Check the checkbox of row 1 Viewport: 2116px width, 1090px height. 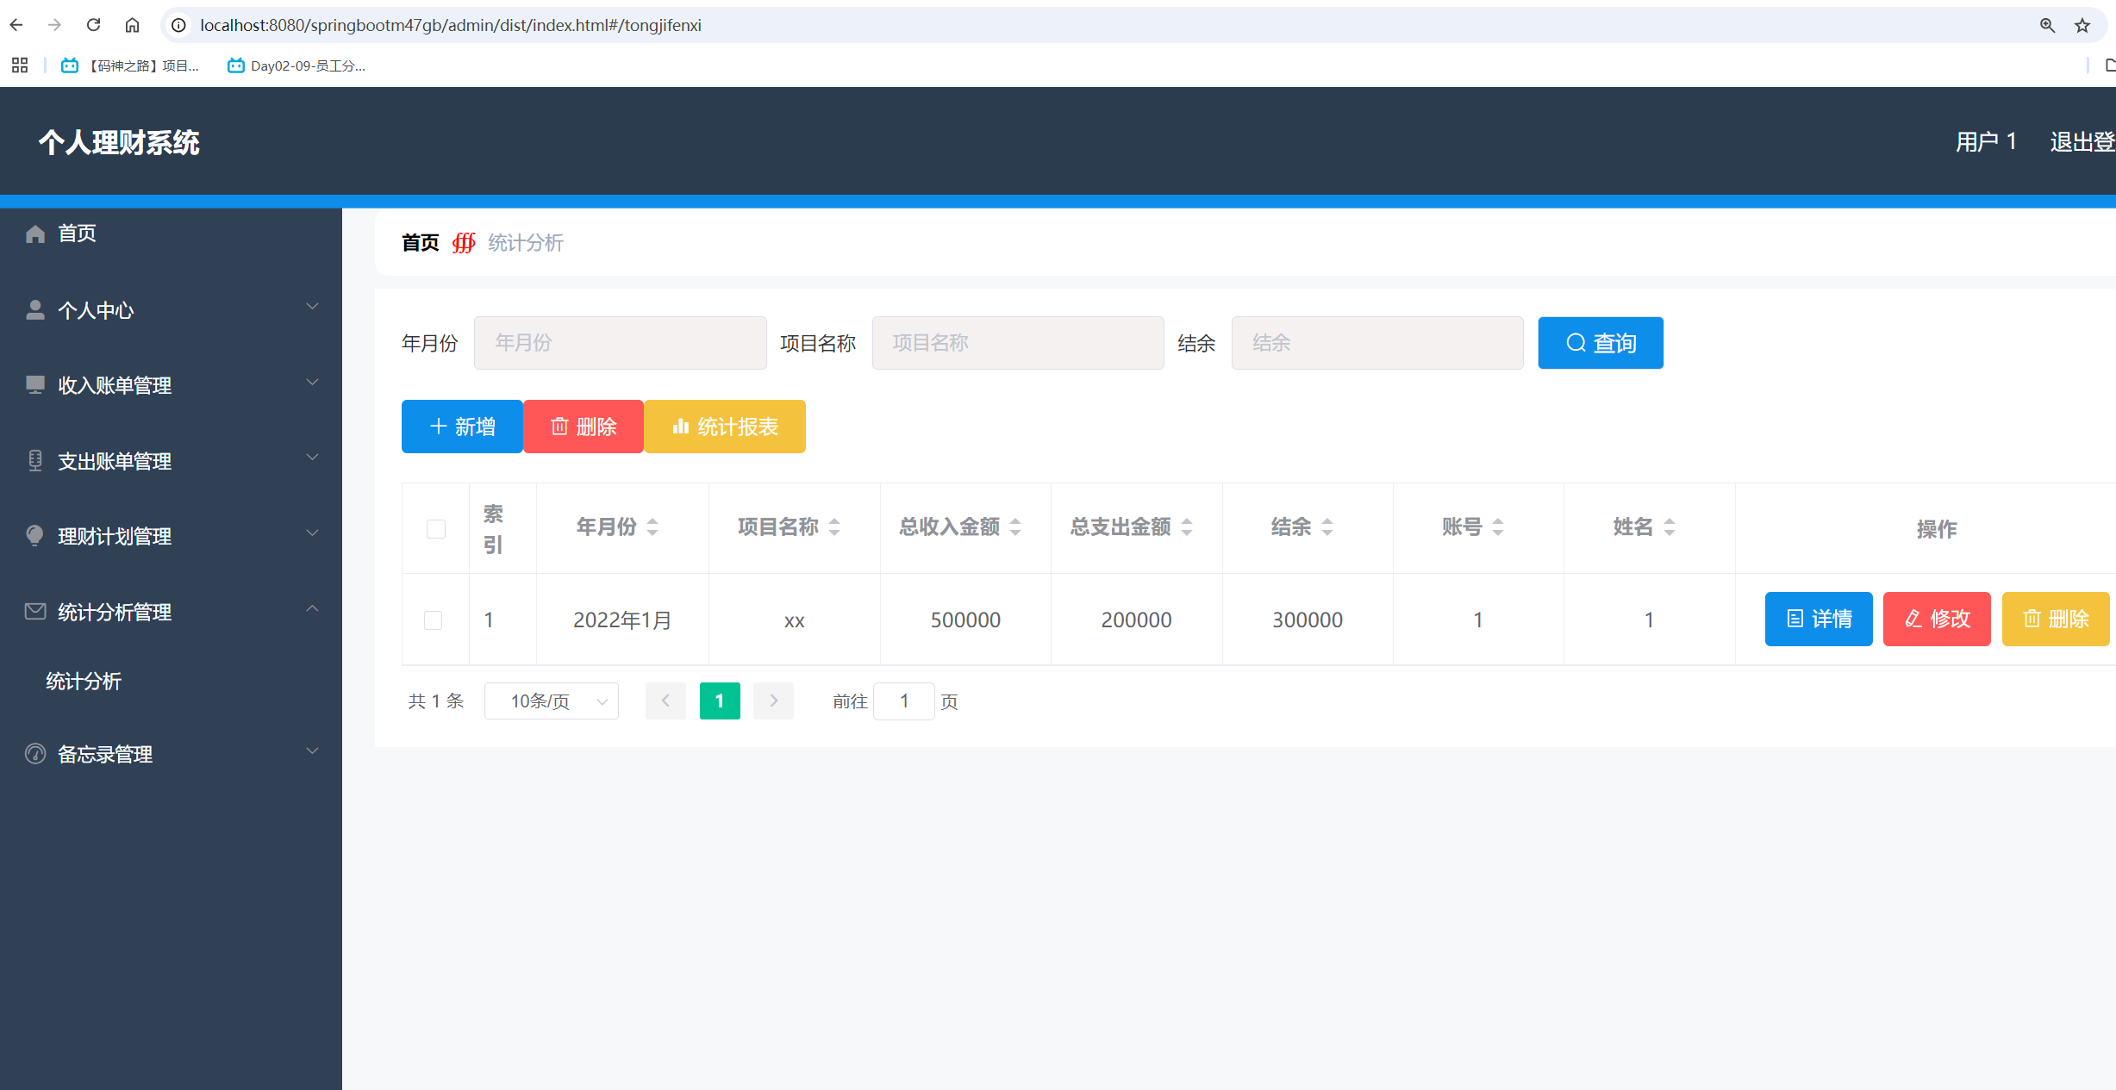[x=434, y=620]
